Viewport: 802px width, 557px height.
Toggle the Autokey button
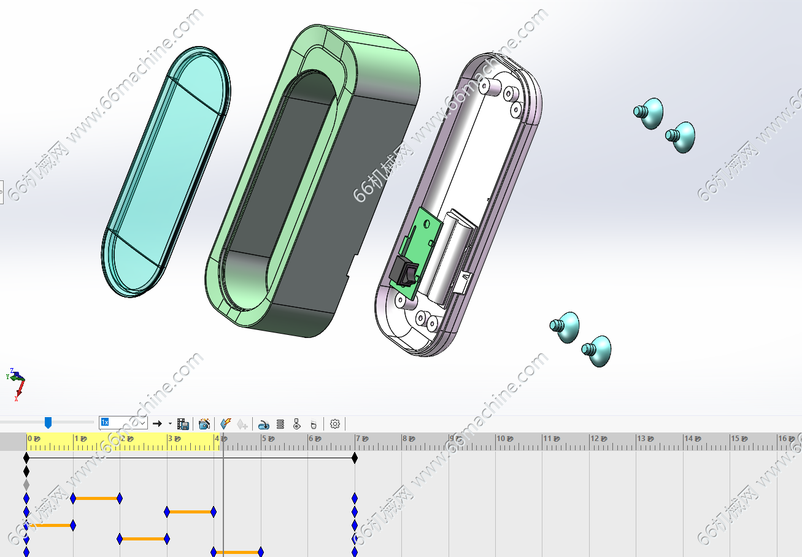tap(225, 424)
